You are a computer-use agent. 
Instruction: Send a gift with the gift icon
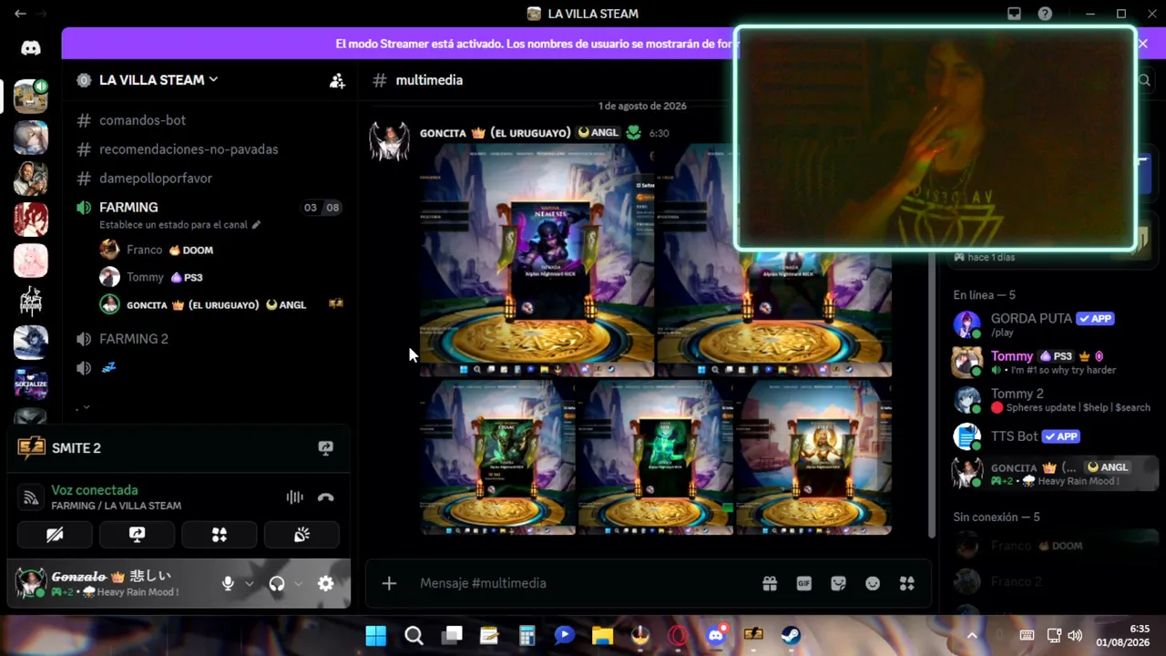[770, 583]
